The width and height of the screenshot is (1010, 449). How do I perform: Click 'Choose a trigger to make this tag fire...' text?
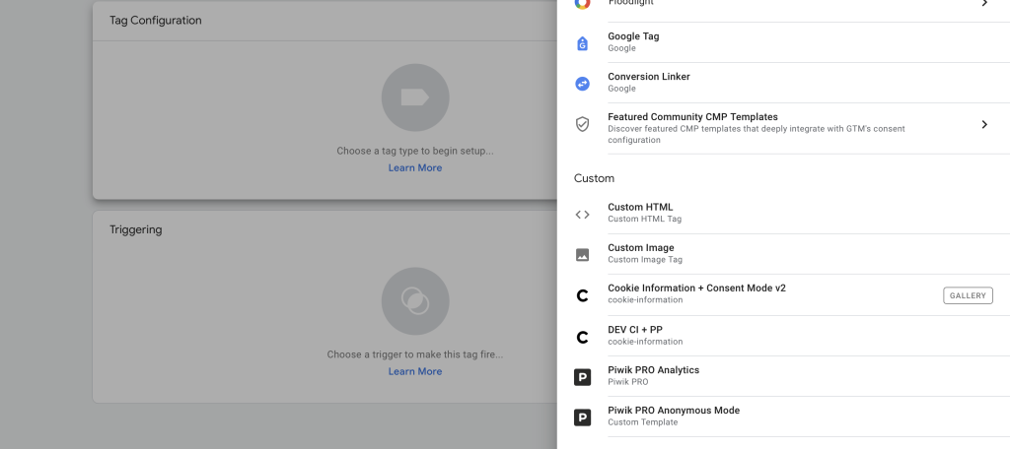point(415,354)
